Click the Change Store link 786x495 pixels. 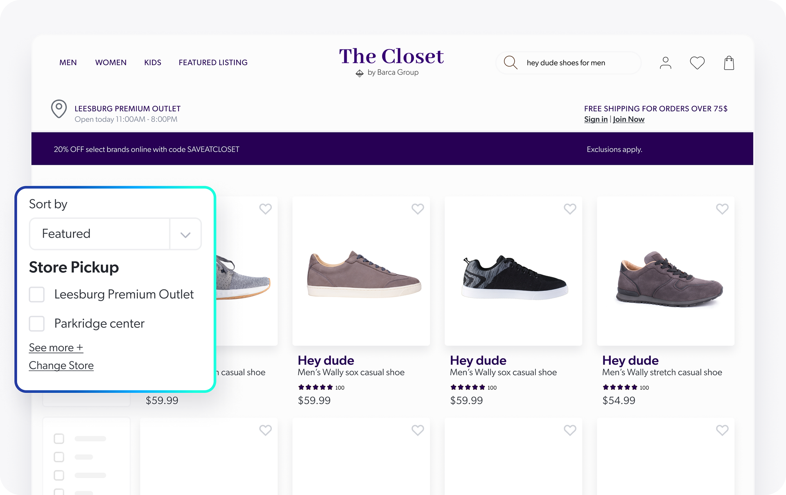[x=61, y=366]
